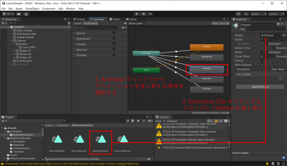This screenshot has width=287, height=166.
Task: Click the Auto Live Link button
Action: (x=221, y=23)
